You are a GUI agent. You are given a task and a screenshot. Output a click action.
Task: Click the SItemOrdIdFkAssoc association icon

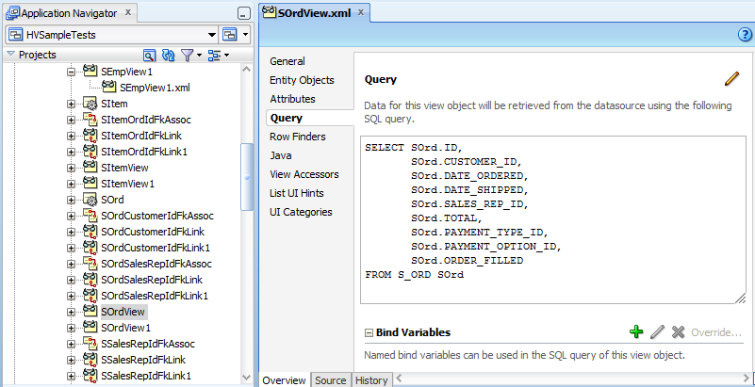[90, 120]
